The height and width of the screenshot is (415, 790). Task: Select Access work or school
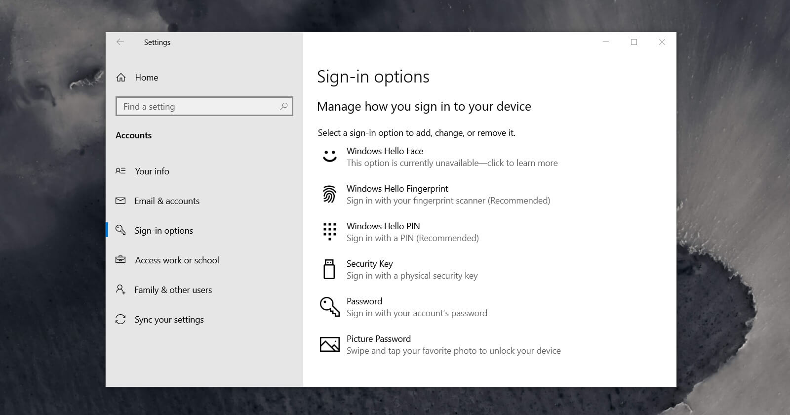(x=177, y=260)
